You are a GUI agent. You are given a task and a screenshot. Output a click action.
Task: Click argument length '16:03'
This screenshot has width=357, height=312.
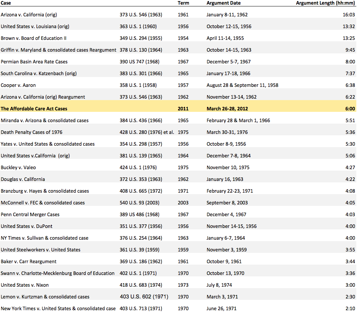(x=349, y=15)
